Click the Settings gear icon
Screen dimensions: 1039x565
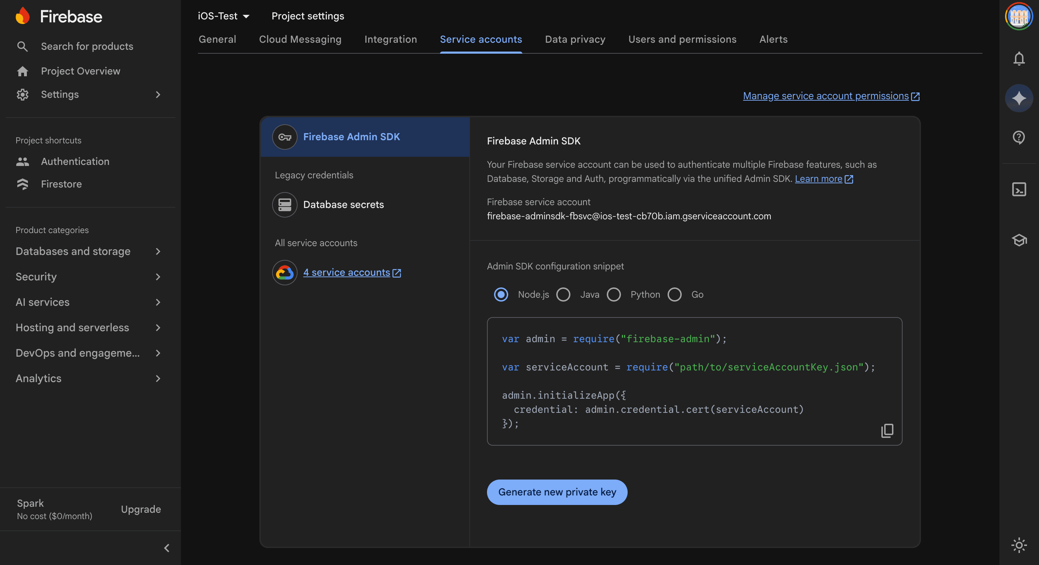point(23,94)
